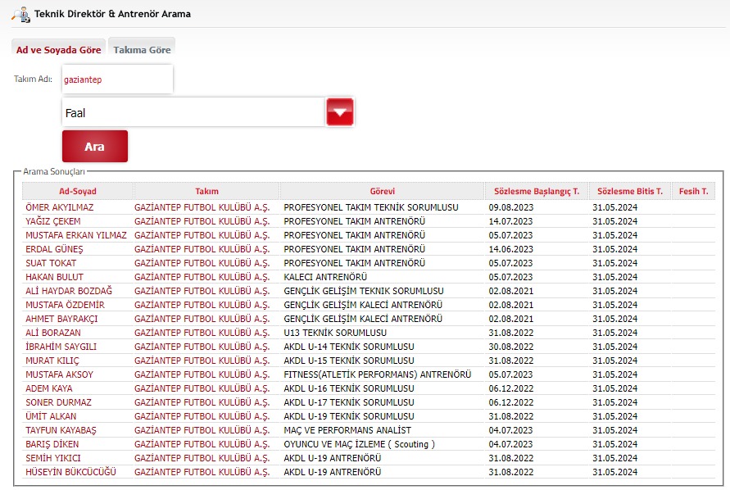Open HAKAN BULUT goalkeeper coach link
Screen dimensions: 730x490
[55, 277]
